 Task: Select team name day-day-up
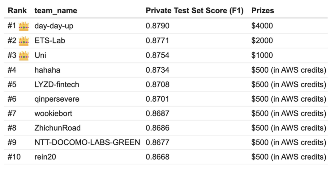[x=54, y=26]
